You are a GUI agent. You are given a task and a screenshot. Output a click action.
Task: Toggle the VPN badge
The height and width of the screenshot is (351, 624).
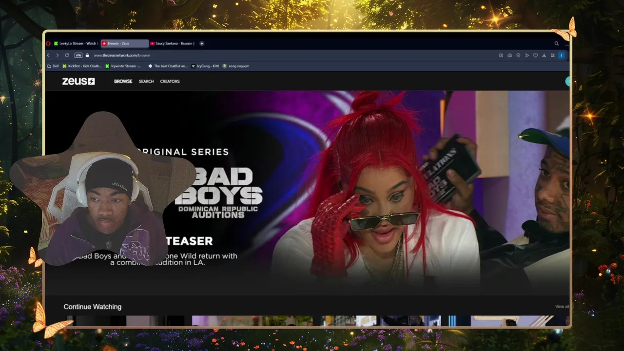78,55
